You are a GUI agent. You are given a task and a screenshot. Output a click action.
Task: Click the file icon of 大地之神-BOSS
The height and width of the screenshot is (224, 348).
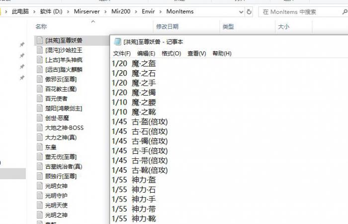40,128
